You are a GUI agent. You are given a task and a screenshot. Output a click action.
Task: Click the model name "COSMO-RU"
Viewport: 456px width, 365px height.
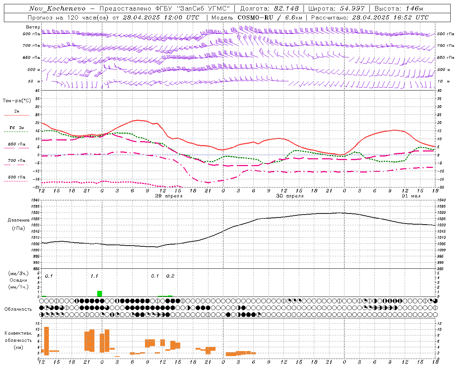pyautogui.click(x=255, y=17)
